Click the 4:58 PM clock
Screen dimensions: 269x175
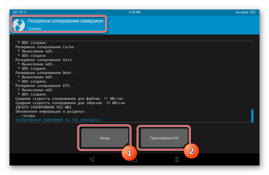click(x=134, y=12)
